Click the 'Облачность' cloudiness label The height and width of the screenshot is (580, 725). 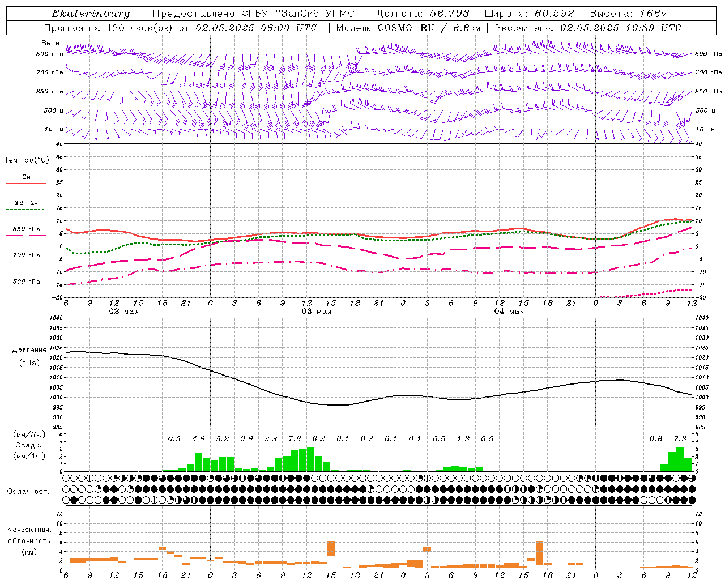pos(29,492)
